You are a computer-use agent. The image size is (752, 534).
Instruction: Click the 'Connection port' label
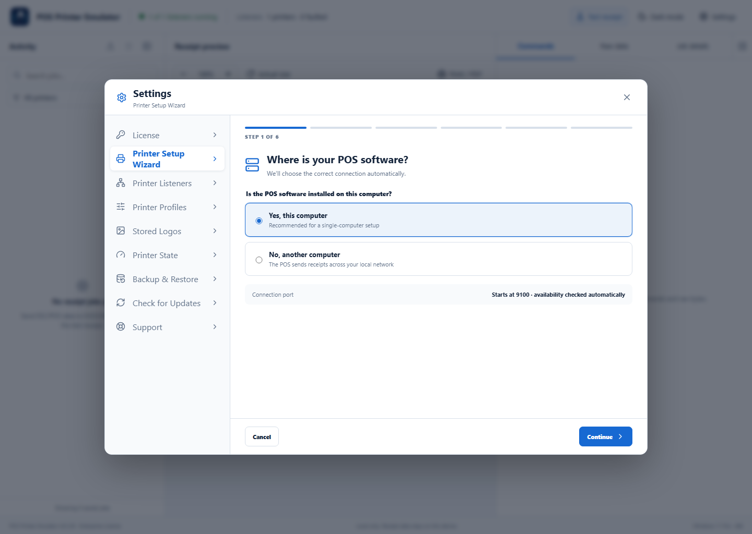tap(273, 295)
